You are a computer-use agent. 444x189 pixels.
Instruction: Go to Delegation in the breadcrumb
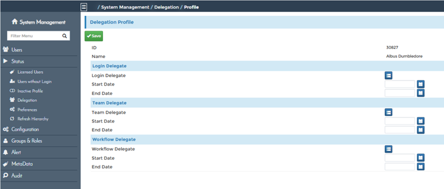(167, 7)
